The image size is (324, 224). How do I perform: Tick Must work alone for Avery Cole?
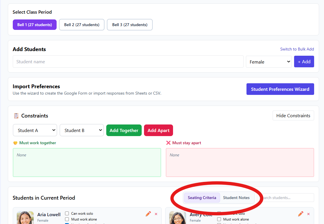pyautogui.click(x=219, y=219)
